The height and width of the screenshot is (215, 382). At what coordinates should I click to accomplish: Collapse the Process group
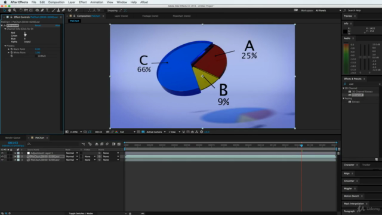coord(5,45)
